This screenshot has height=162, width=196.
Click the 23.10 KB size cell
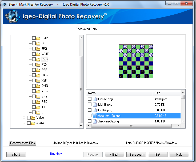coord(161,116)
